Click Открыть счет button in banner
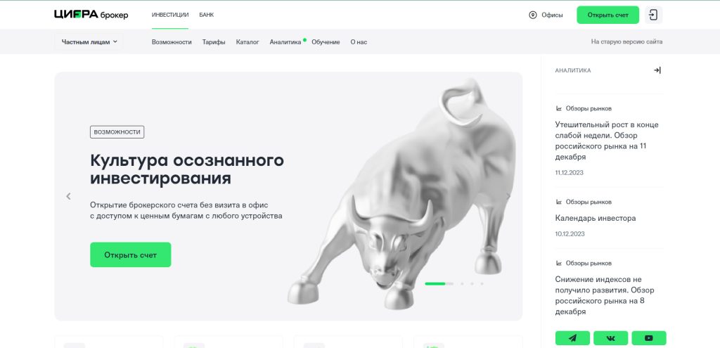 click(130, 254)
